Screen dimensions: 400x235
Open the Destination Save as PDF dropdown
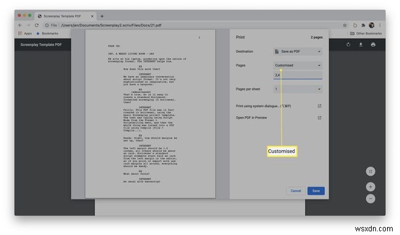pos(298,52)
